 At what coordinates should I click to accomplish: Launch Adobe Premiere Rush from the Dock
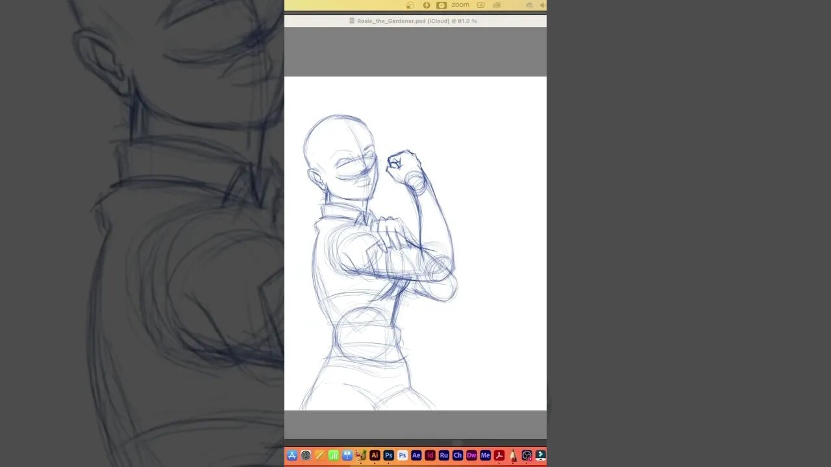[444, 455]
